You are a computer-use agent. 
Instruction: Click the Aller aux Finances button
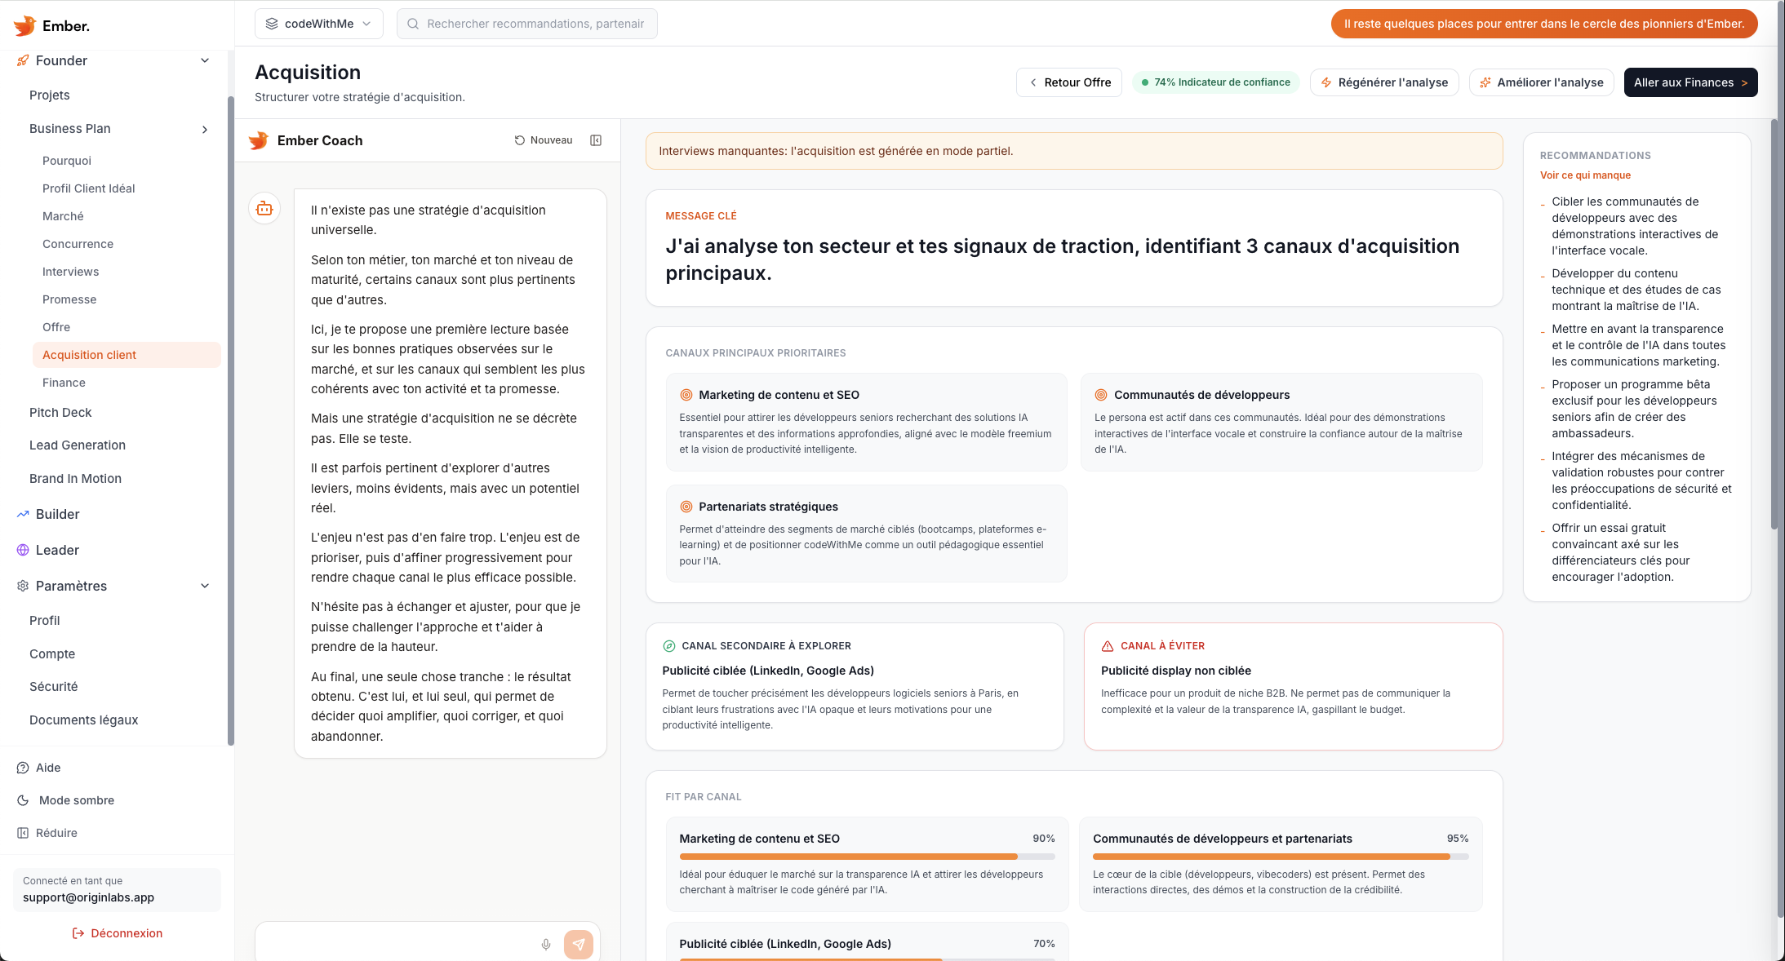point(1690,82)
